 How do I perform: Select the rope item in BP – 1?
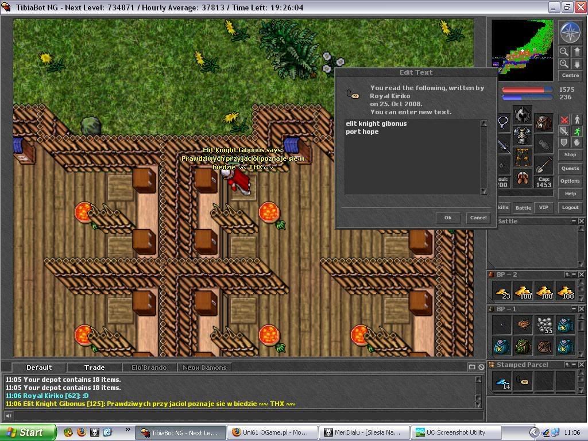point(544,346)
